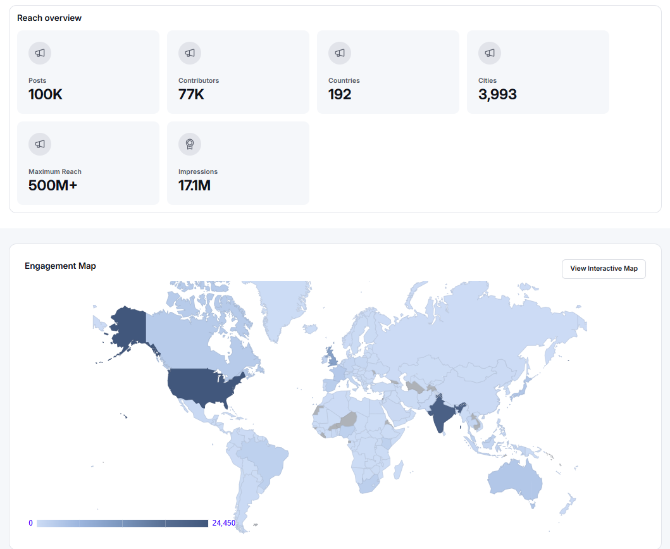Screen dimensions: 670x549
Task: Click the 24,450 legend maximum label
Action: click(x=224, y=523)
